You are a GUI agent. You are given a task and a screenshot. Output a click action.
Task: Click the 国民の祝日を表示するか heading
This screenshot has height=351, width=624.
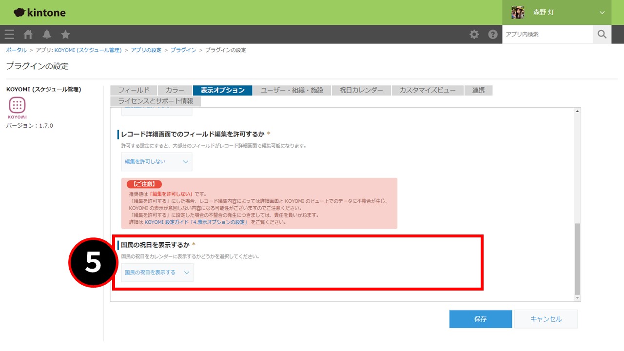pos(155,244)
